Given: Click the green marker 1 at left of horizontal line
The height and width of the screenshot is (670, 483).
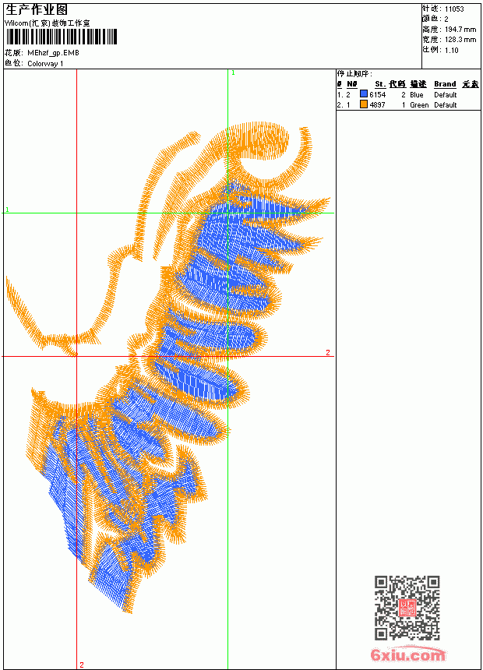Looking at the screenshot, I should [7, 210].
